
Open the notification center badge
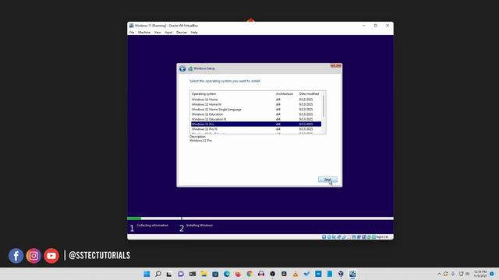pos(492,274)
